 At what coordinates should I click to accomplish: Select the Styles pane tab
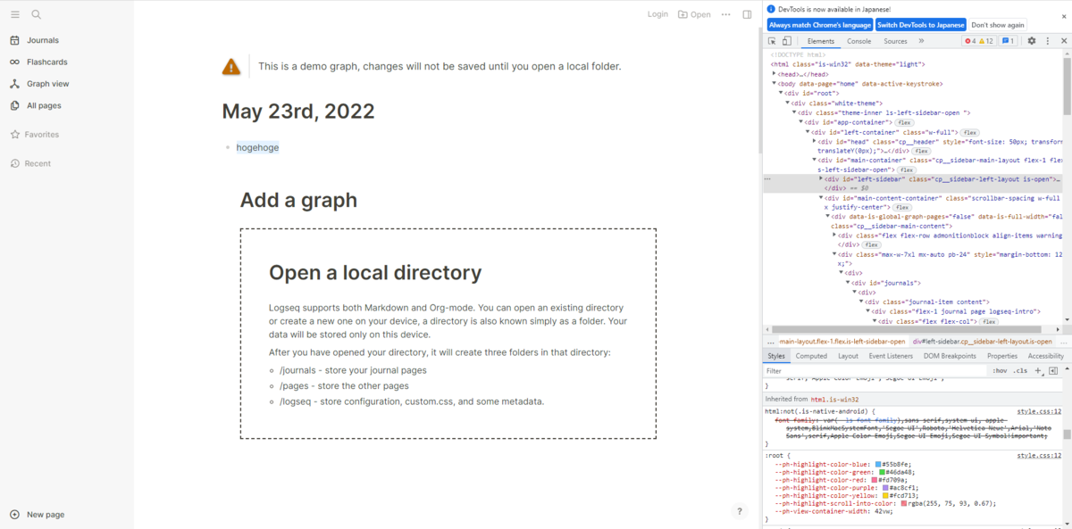click(x=776, y=356)
